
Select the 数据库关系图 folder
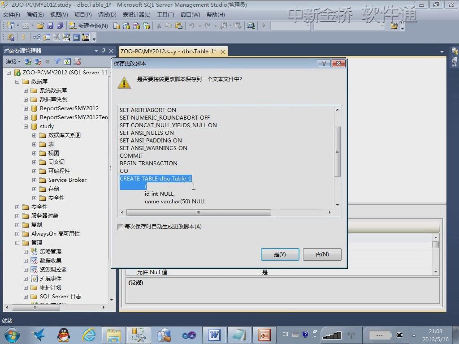coord(65,135)
